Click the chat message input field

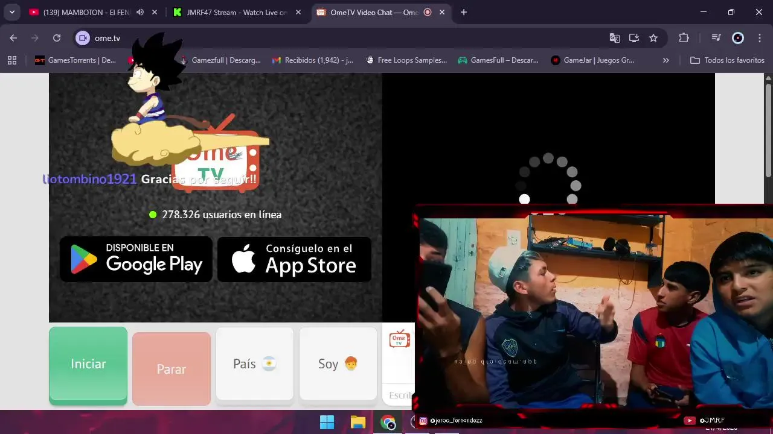point(400,395)
